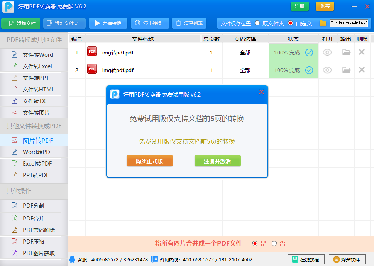
Task: Open PDF压缩 compression tool
Action: pos(34,242)
